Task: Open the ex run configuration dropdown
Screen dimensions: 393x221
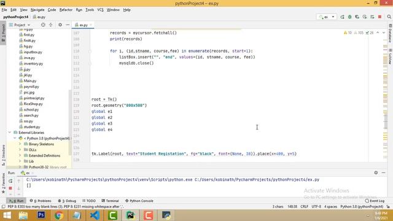Action: [326, 17]
